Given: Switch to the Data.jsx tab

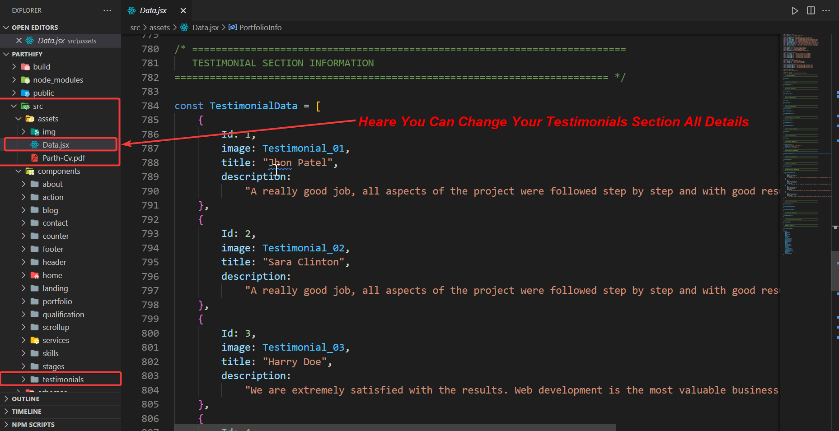Looking at the screenshot, I should [153, 11].
